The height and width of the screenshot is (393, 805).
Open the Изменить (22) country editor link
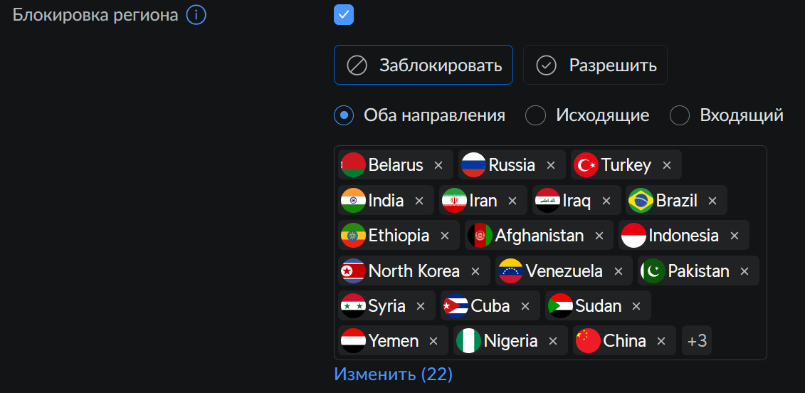click(394, 374)
